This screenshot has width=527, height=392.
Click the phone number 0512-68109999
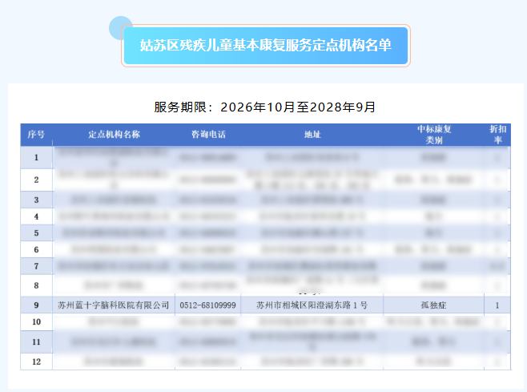(207, 305)
